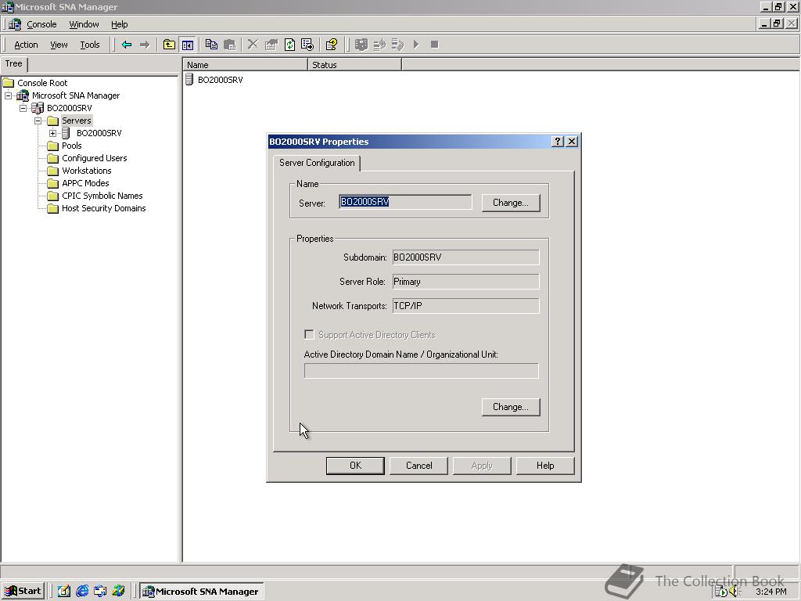Click the Export List toolbar icon
This screenshot has width=801, height=601.
[x=307, y=45]
